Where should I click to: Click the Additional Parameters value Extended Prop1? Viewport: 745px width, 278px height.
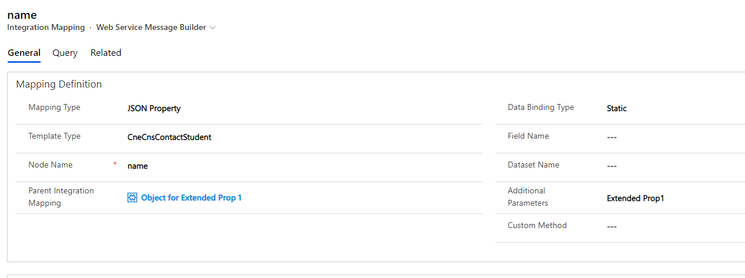[x=635, y=199]
